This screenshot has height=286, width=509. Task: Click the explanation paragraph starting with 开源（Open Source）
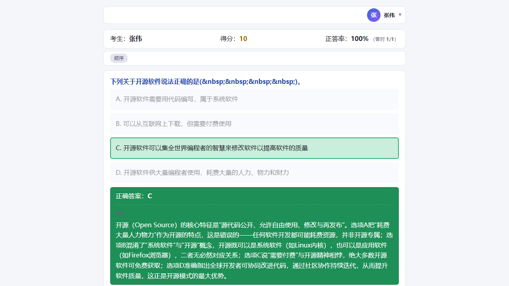point(254,250)
